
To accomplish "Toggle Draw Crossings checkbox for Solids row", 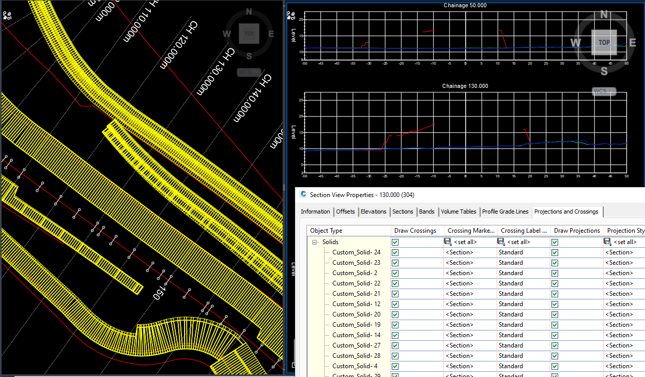I will [395, 242].
